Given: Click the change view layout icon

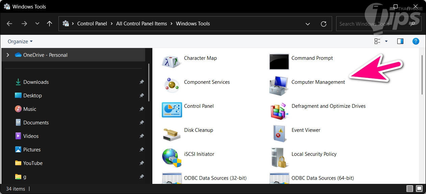Looking at the screenshot, I should pyautogui.click(x=377, y=41).
